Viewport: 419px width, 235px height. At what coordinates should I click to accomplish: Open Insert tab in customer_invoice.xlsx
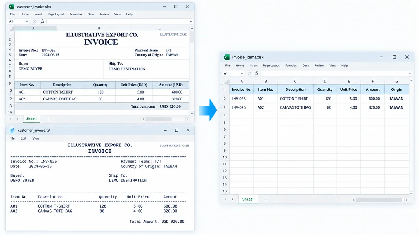38,14
